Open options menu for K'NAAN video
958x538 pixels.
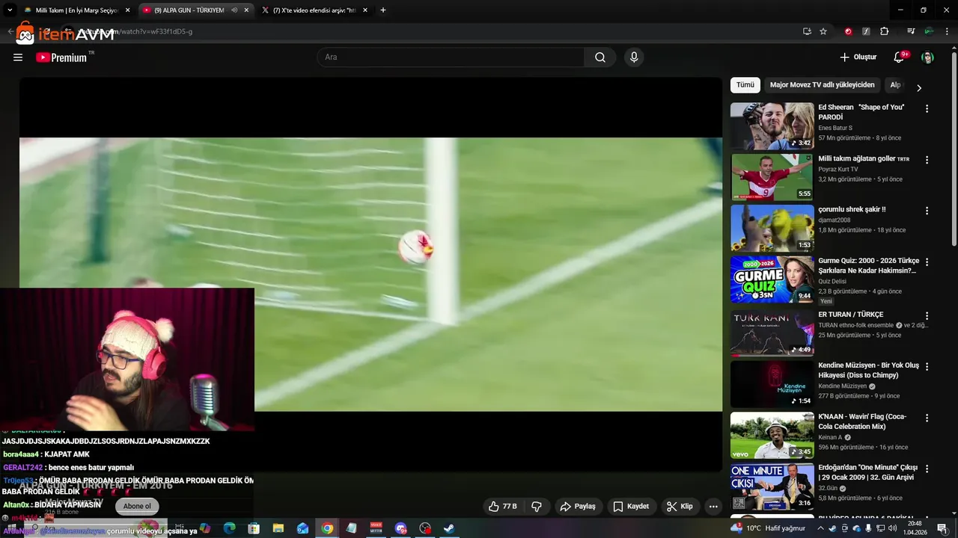pyautogui.click(x=927, y=418)
